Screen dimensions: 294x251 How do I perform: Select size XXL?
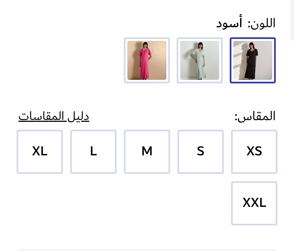tap(254, 203)
